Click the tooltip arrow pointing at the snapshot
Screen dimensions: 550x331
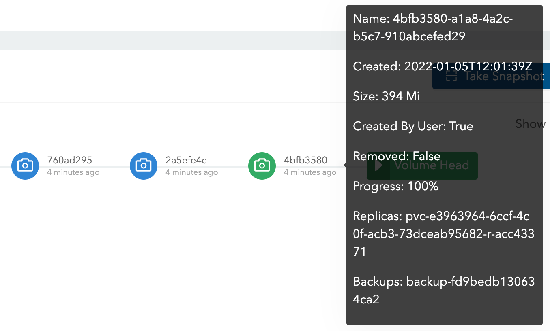344,166
